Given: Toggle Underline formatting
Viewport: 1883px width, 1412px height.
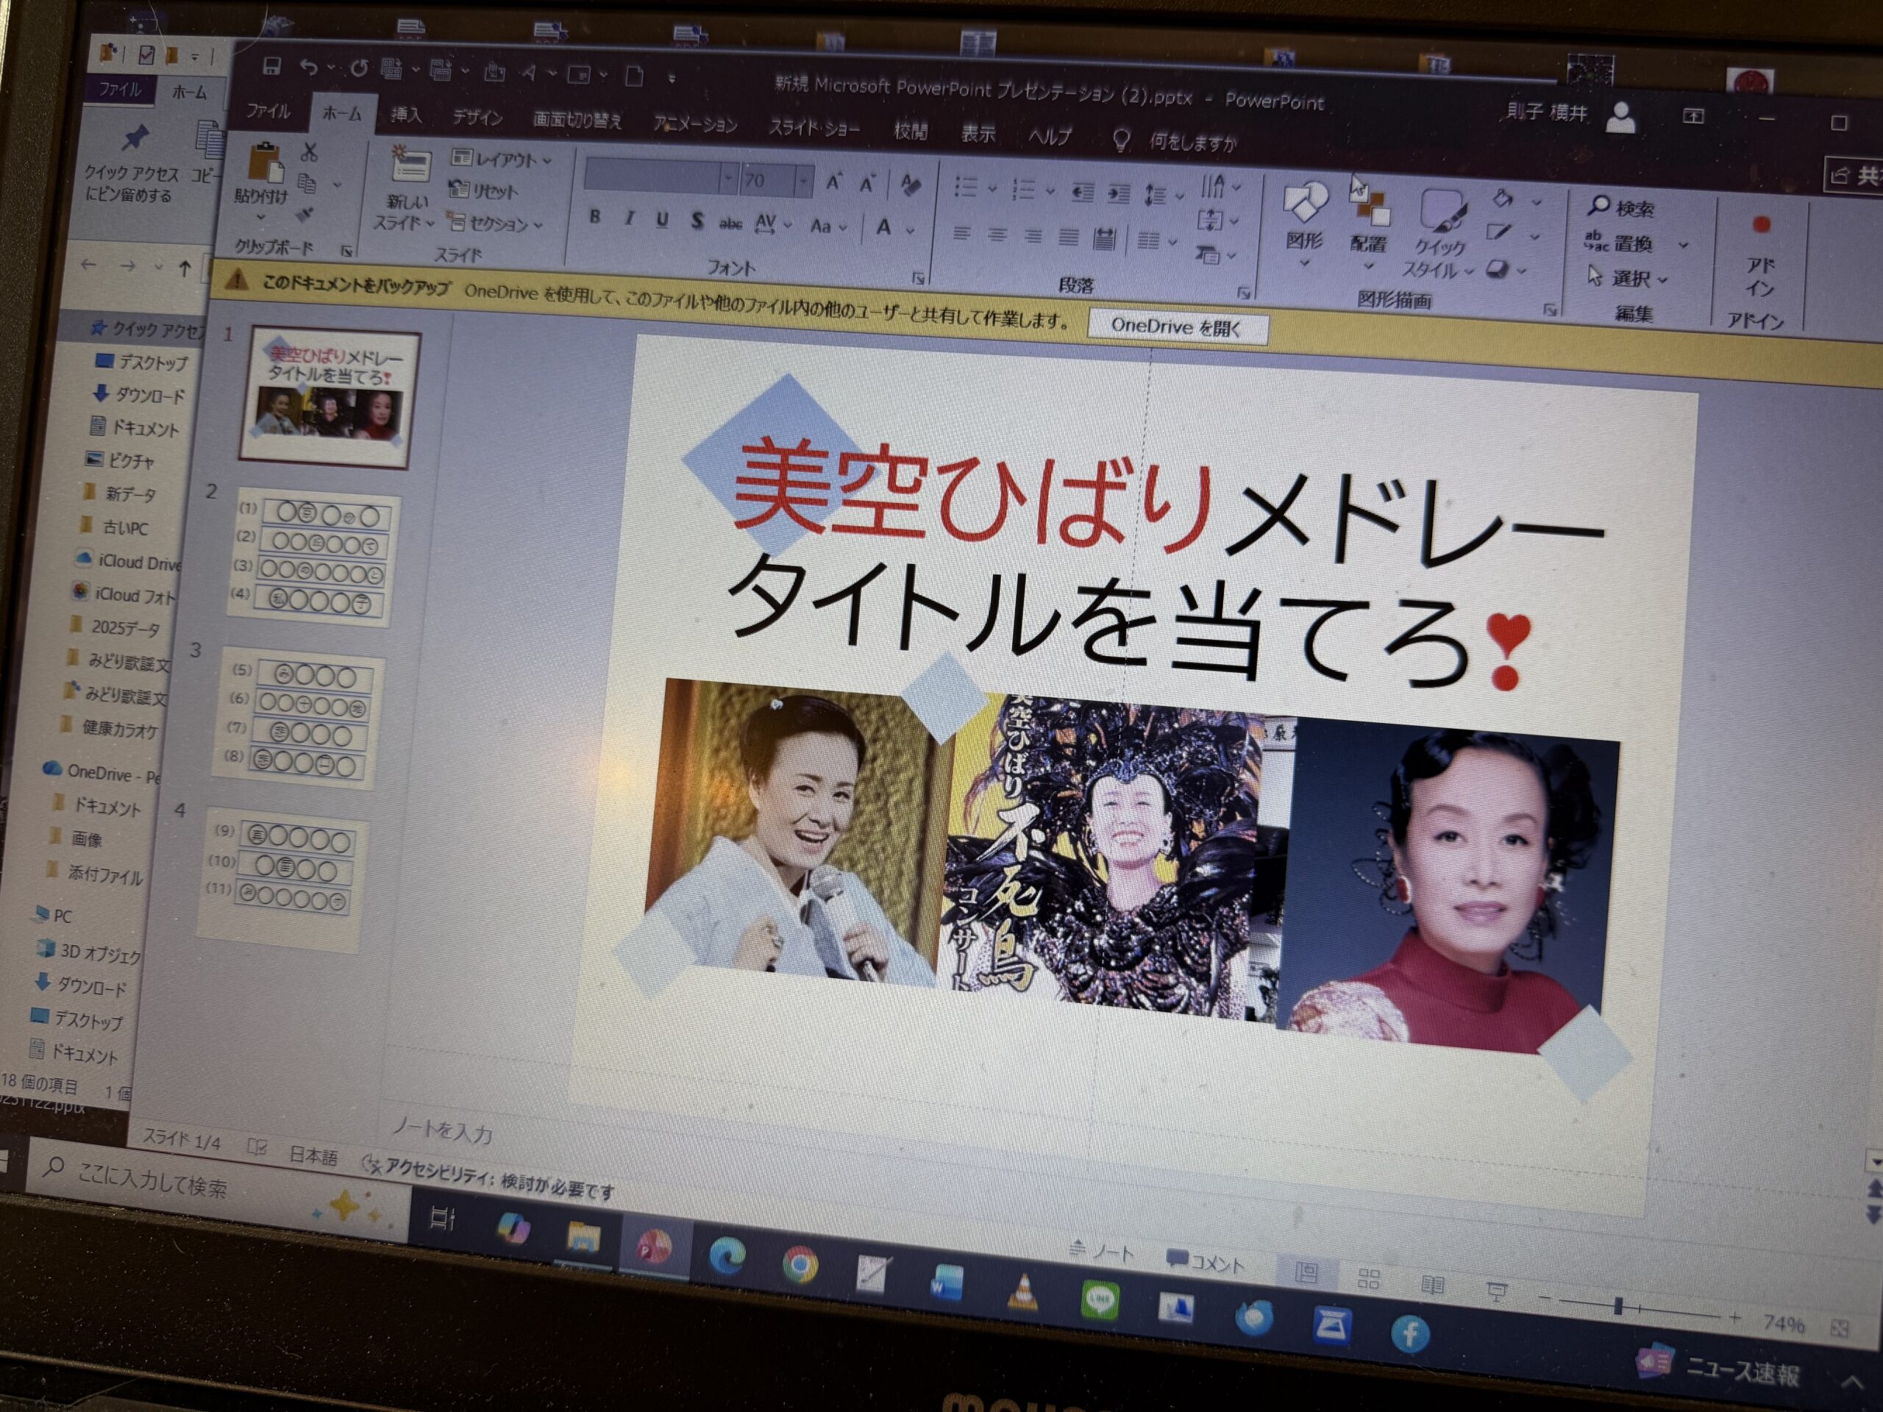Looking at the screenshot, I should (x=662, y=221).
